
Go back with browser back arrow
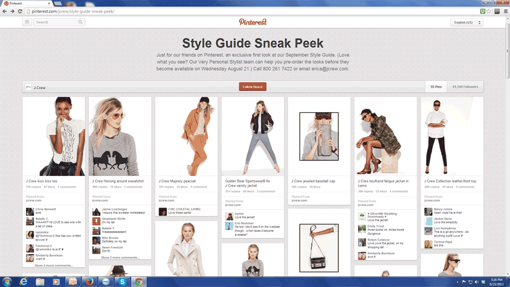(x=5, y=11)
